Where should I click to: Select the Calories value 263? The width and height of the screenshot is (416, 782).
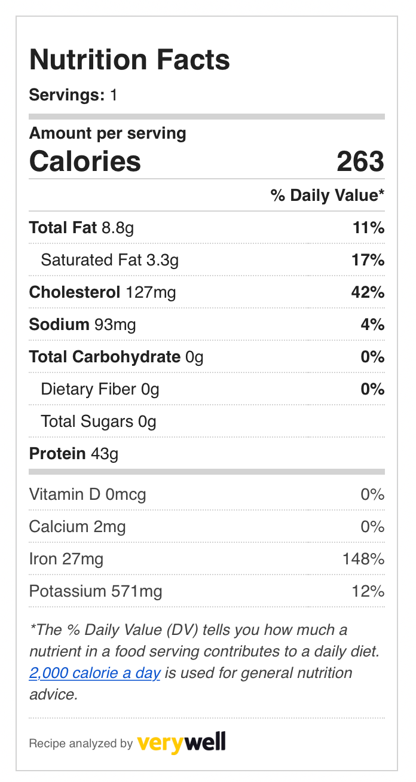360,161
